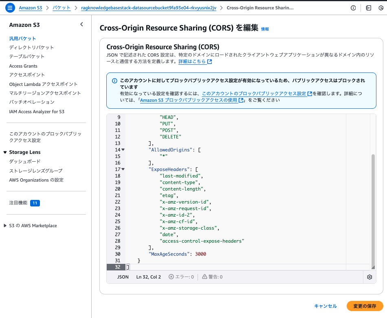Image resolution: width=387 pixels, height=318 pixels.
Task: Place cursor on MaxAgeSeconds value 3000
Action: pos(200,254)
